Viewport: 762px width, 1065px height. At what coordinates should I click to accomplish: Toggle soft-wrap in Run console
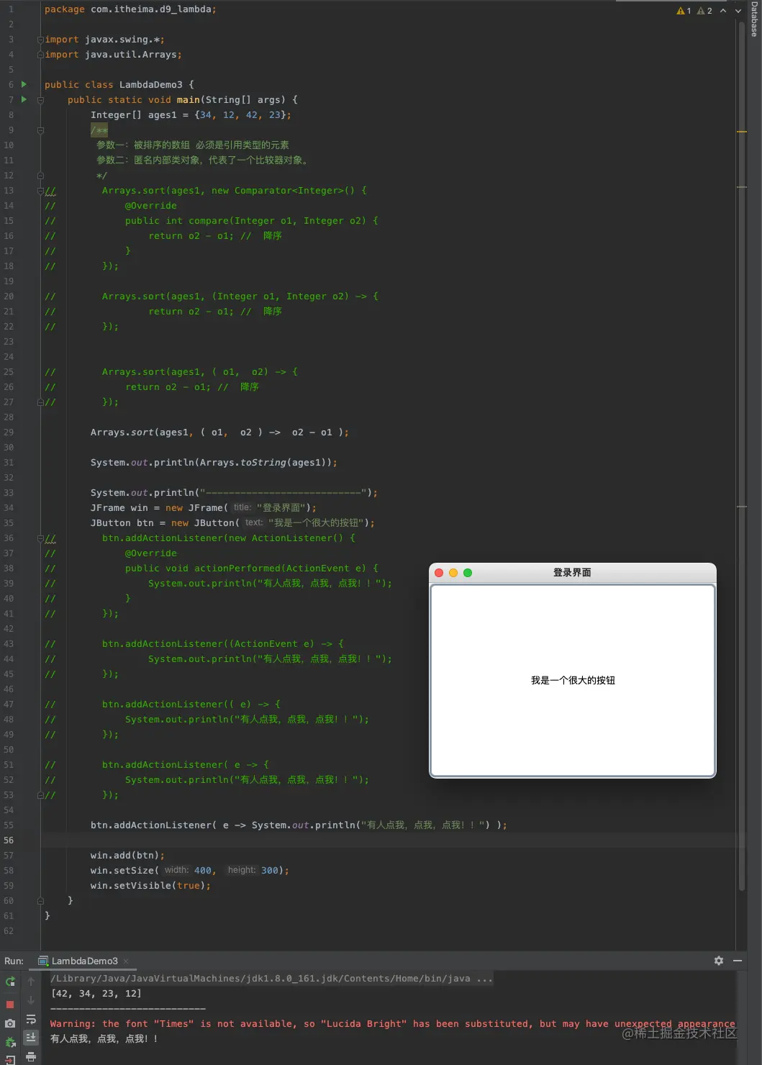tap(31, 1019)
